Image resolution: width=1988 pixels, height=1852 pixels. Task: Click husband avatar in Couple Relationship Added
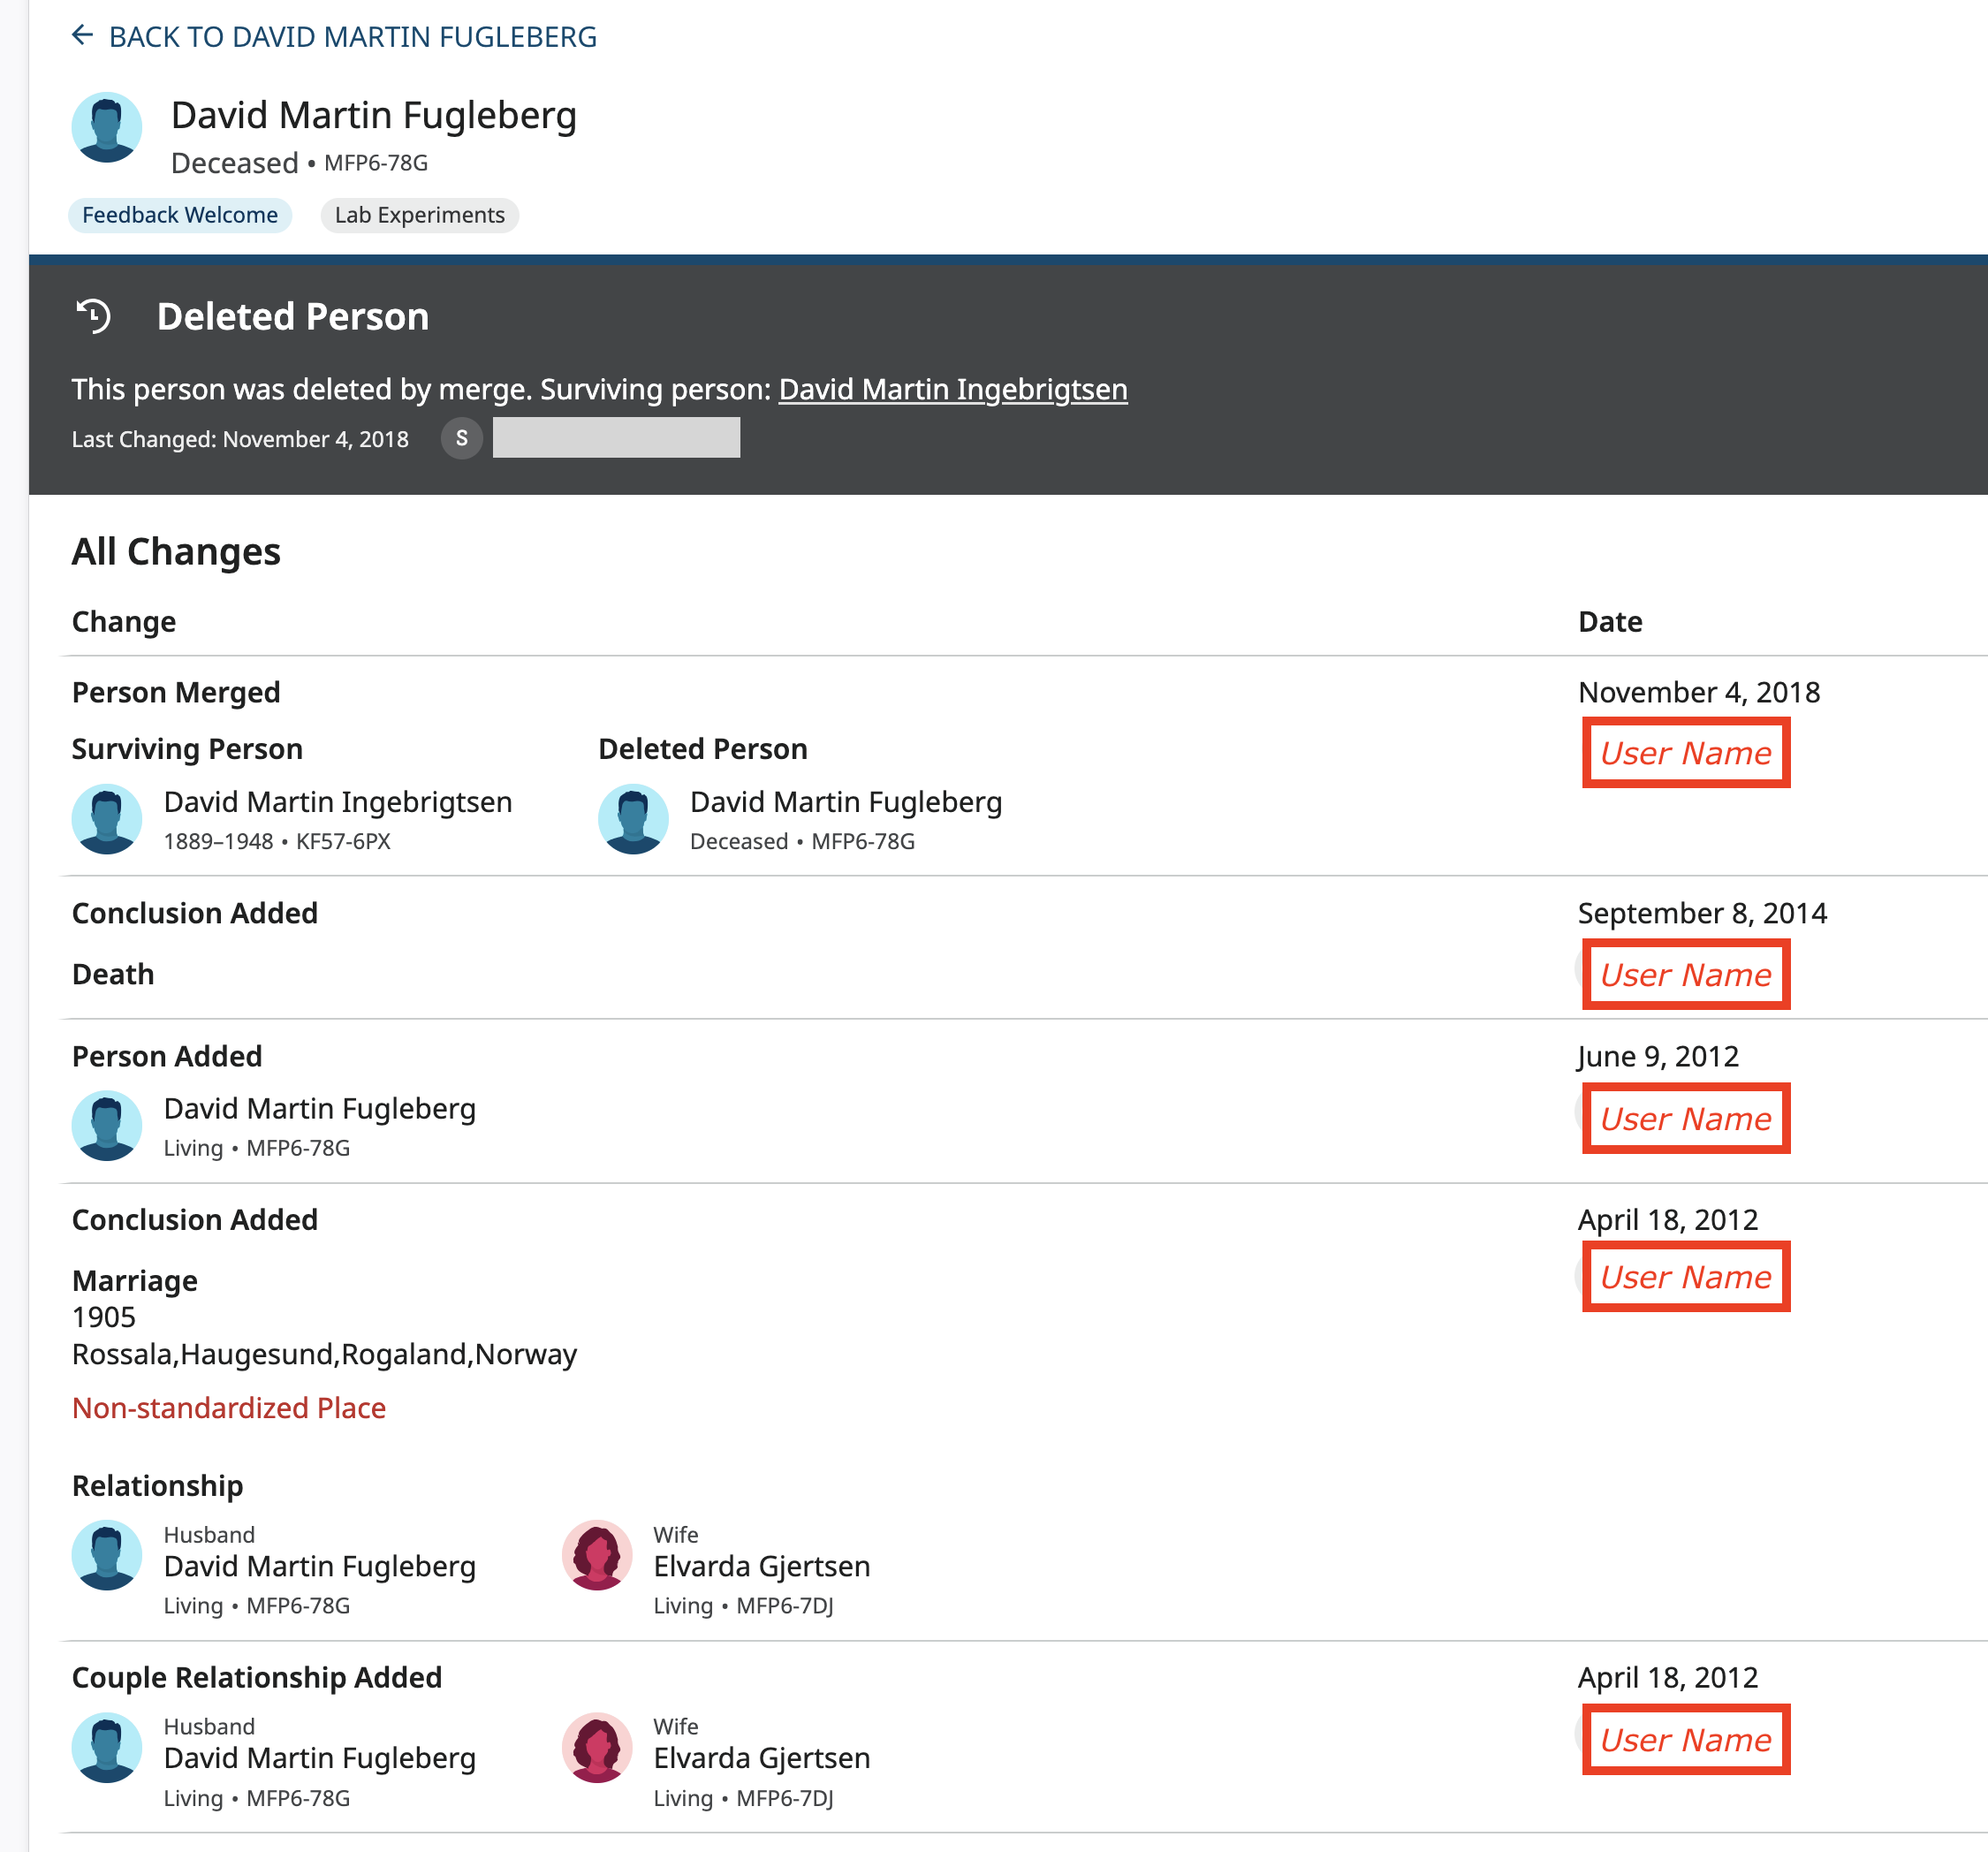107,1747
